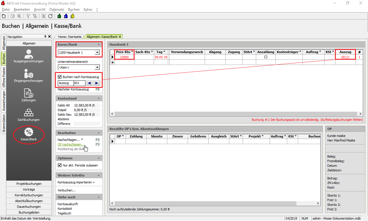Uncheck Nur akt. Periode zulassen
Screen dimensions: 368x221
[x=60, y=165]
